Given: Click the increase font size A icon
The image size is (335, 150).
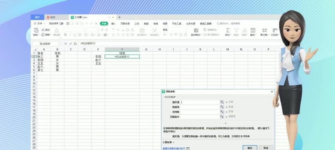Looking at the screenshot, I should pos(101,30).
